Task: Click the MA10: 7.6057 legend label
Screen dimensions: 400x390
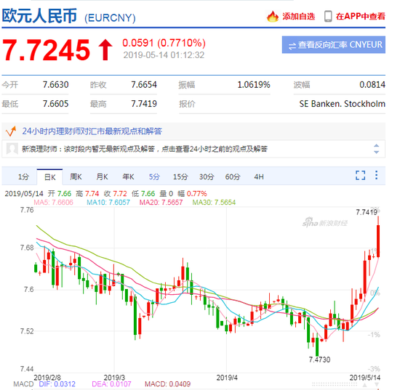Action: pos(108,202)
